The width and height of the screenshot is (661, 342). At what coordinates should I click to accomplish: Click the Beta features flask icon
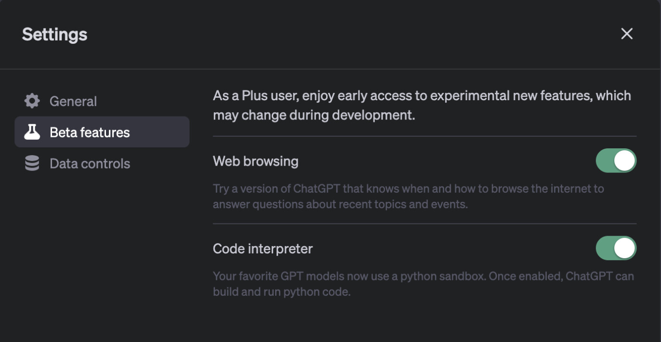pyautogui.click(x=32, y=132)
